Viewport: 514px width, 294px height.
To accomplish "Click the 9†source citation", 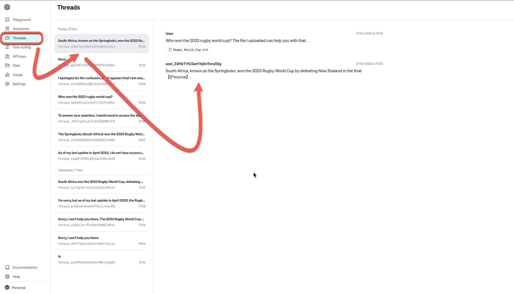I will pos(178,77).
